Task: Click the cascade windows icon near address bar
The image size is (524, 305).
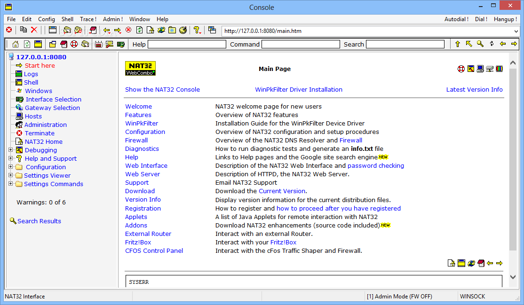Action: [212, 30]
